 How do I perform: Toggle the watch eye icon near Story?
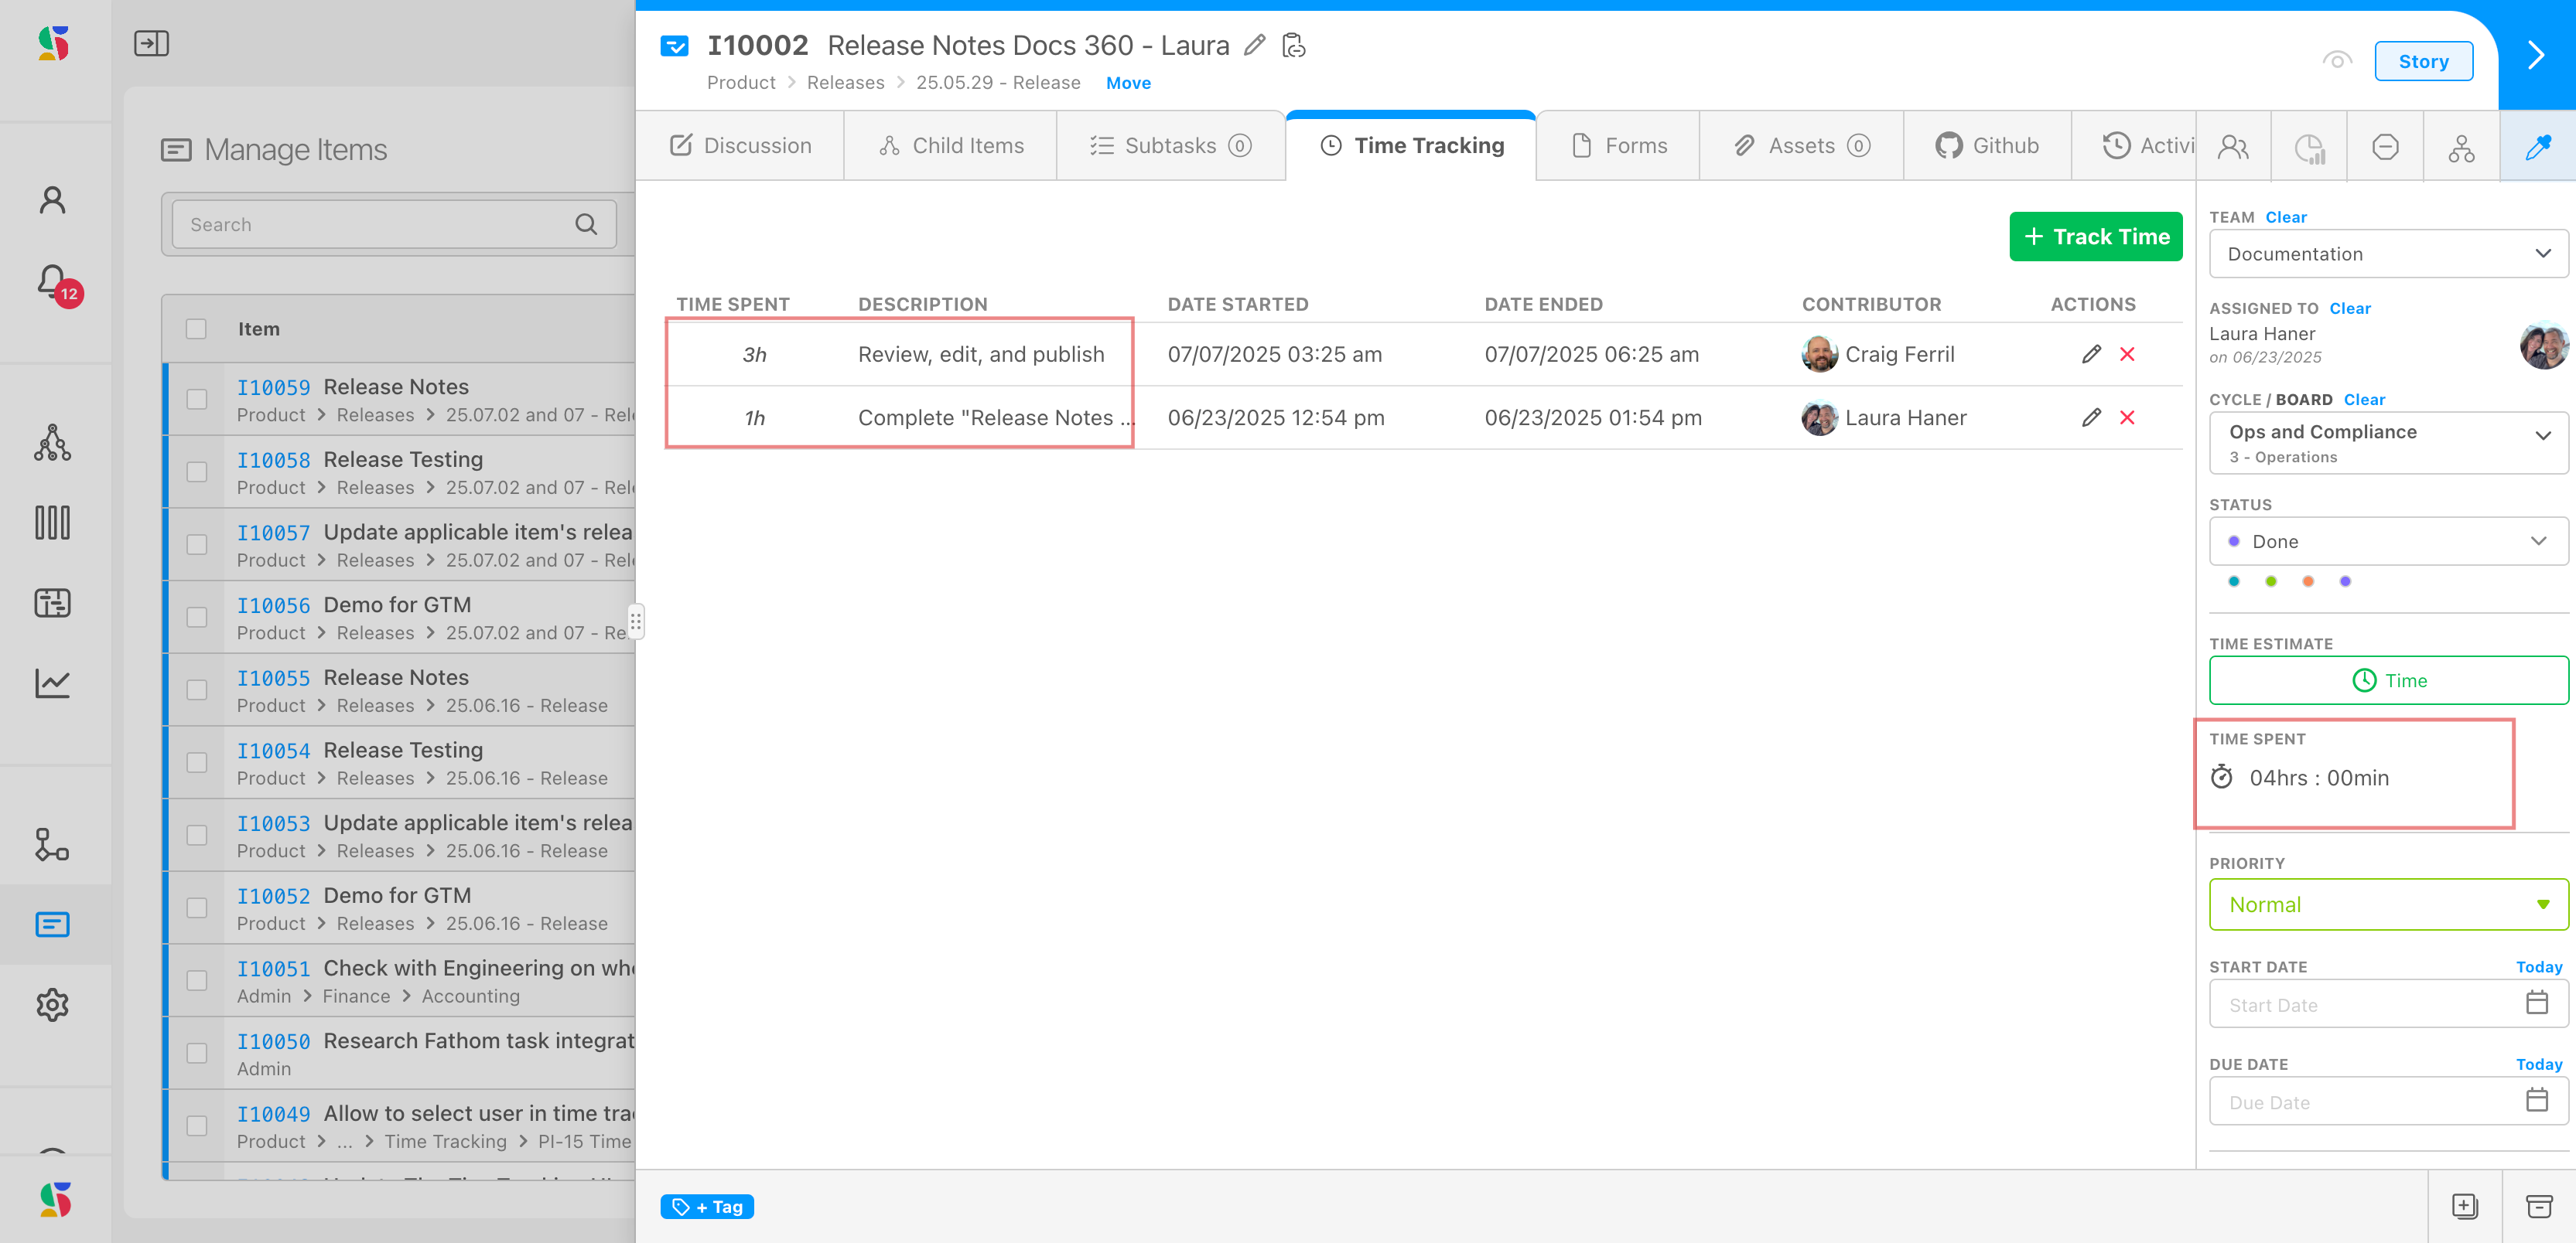pos(2336,61)
